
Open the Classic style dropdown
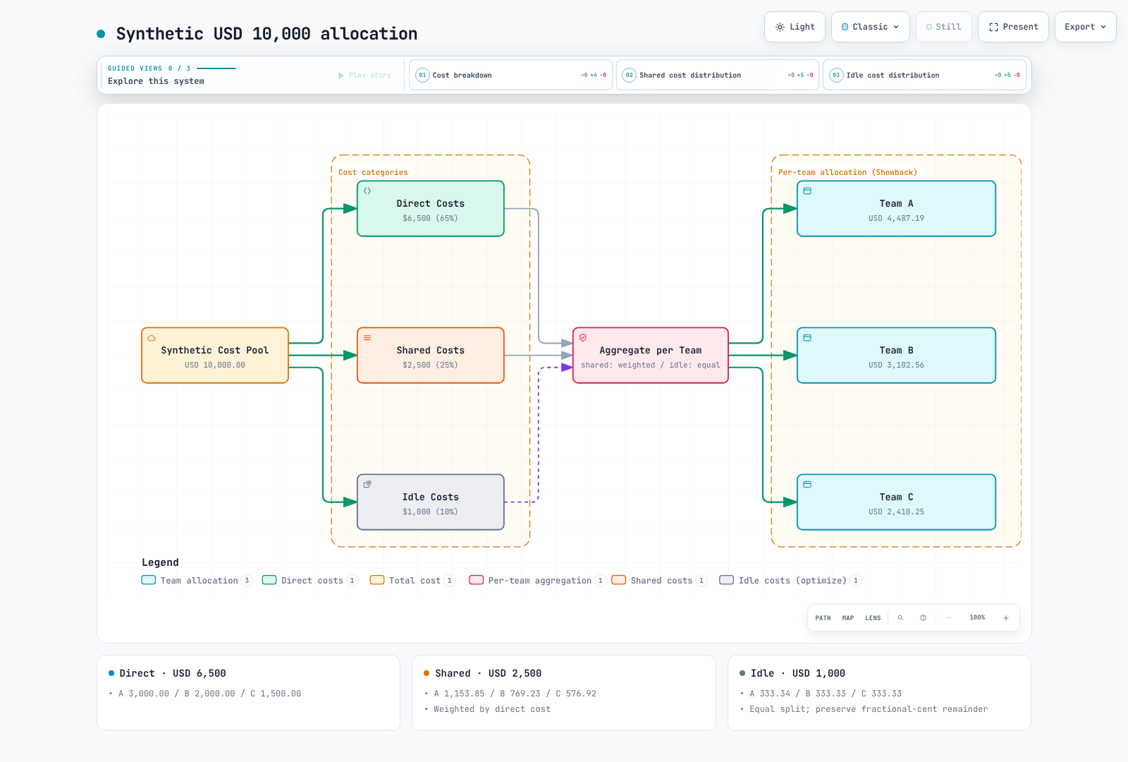click(871, 27)
